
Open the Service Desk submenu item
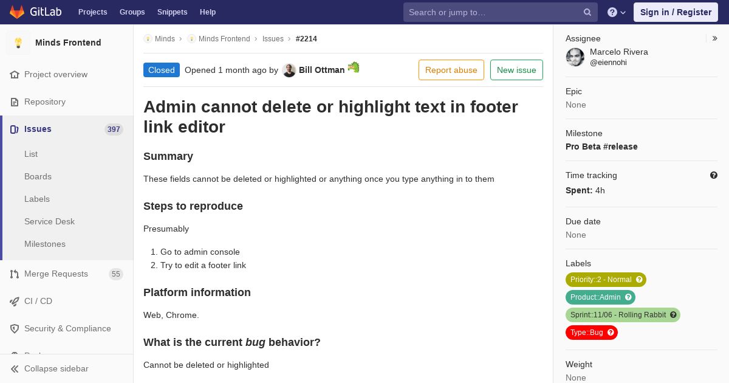(x=49, y=221)
